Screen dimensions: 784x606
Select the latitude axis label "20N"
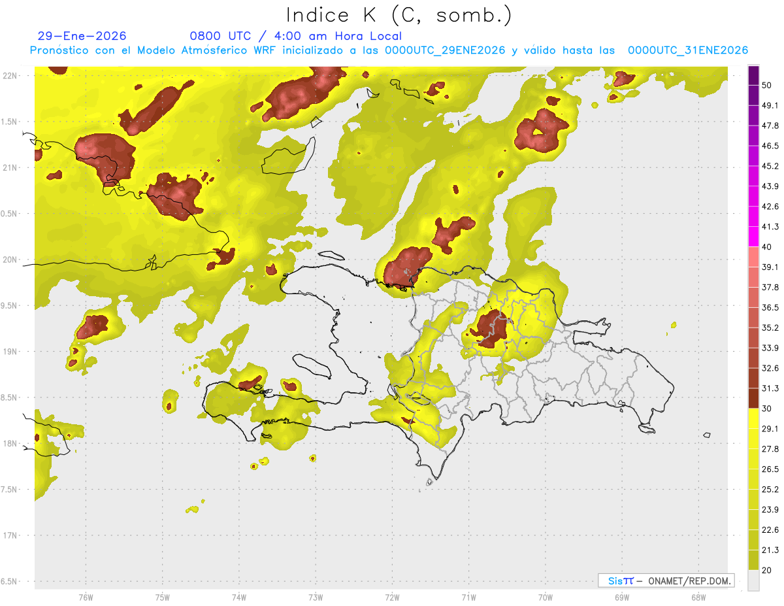(x=11, y=260)
